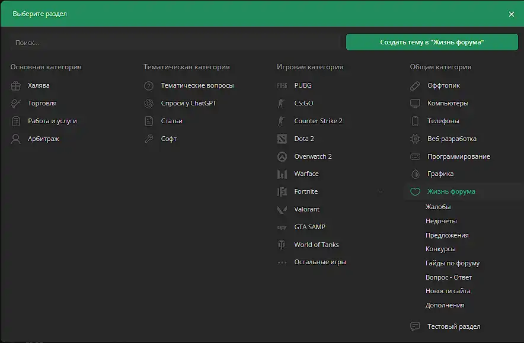This screenshot has width=524, height=343.
Task: Click the chat bubble icon for Тестовый раздел
Action: tap(415, 326)
